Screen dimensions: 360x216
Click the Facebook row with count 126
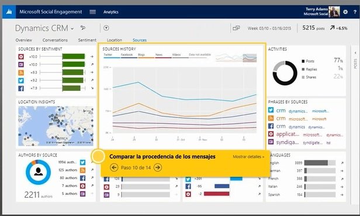[x=140, y=179]
